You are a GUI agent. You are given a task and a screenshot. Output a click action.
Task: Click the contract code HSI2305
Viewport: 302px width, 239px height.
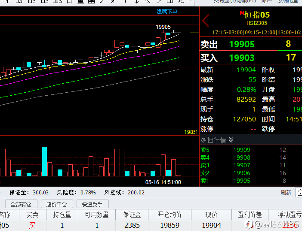click(x=257, y=23)
